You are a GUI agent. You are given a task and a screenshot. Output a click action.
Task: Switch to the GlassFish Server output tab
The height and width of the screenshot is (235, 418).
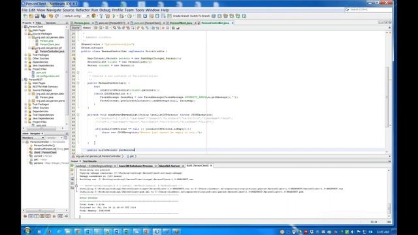point(170,166)
